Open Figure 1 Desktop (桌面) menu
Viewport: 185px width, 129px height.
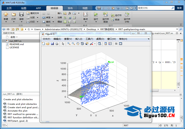[x=100, y=39]
